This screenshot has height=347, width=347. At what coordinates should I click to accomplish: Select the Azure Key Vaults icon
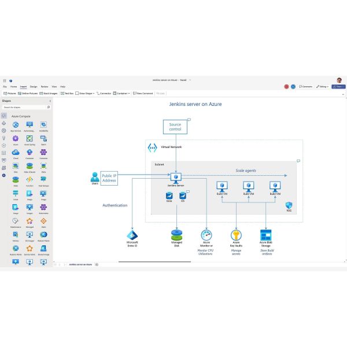pos(236,235)
